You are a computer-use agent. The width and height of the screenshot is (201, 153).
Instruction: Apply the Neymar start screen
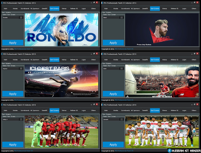(x=13, y=94)
